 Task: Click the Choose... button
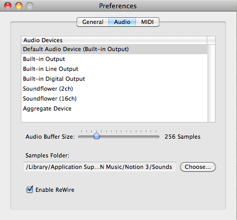click(198, 167)
